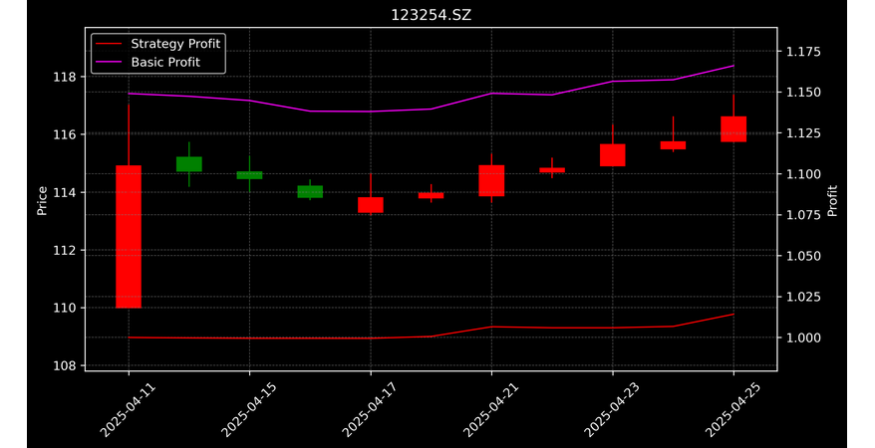
Task: Click the Profit axis label
Action: pyautogui.click(x=832, y=201)
